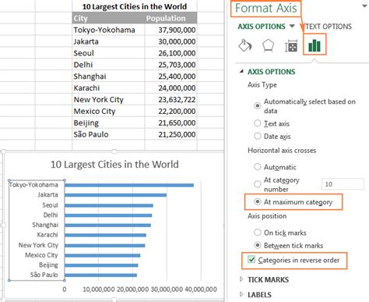Open the Fill & Line paint bucket tab
This screenshot has width=369, height=302.
[x=244, y=46]
